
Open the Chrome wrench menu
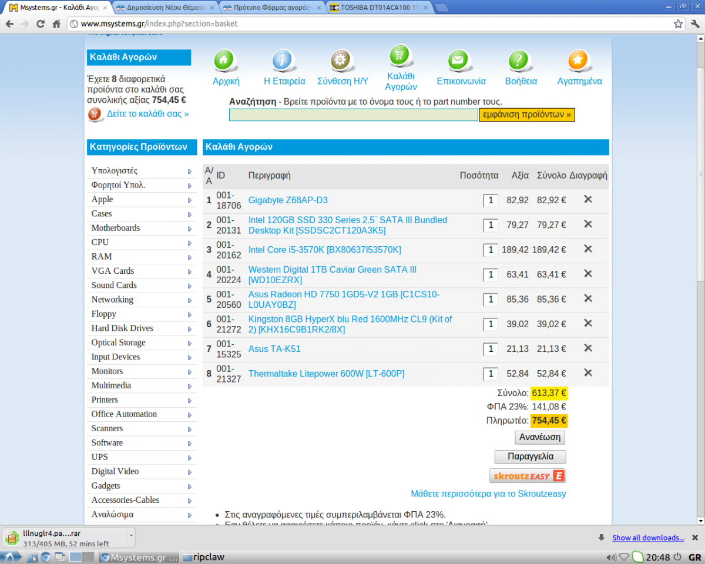point(694,24)
